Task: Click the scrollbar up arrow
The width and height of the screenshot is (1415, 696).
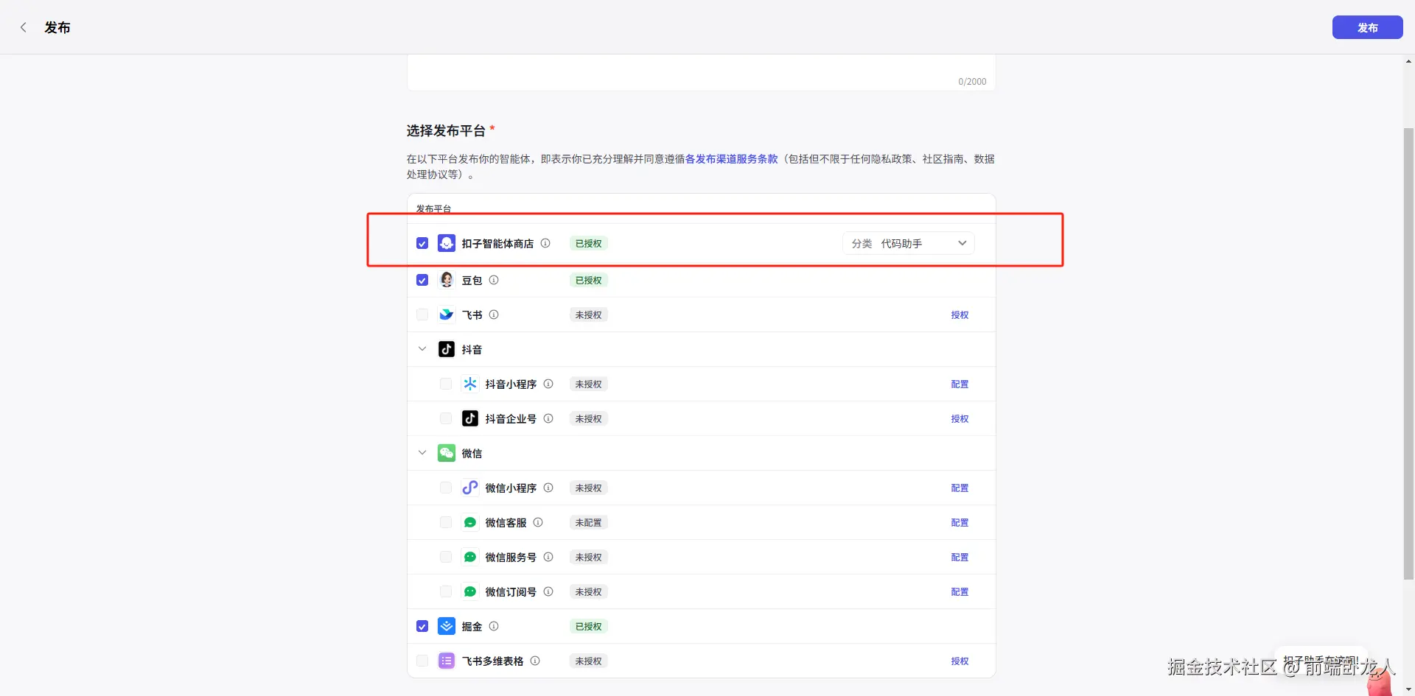Action: pyautogui.click(x=1408, y=62)
